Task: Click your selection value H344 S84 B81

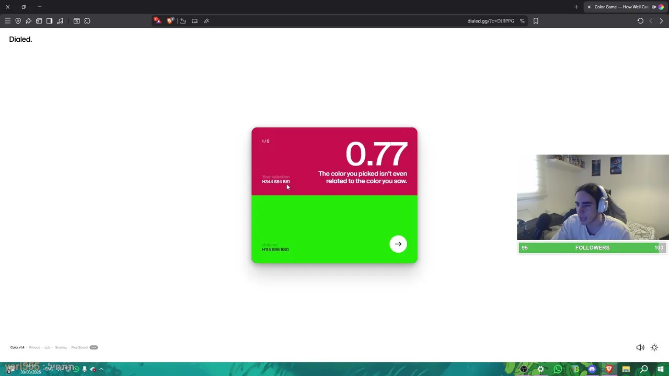Action: 275,182
